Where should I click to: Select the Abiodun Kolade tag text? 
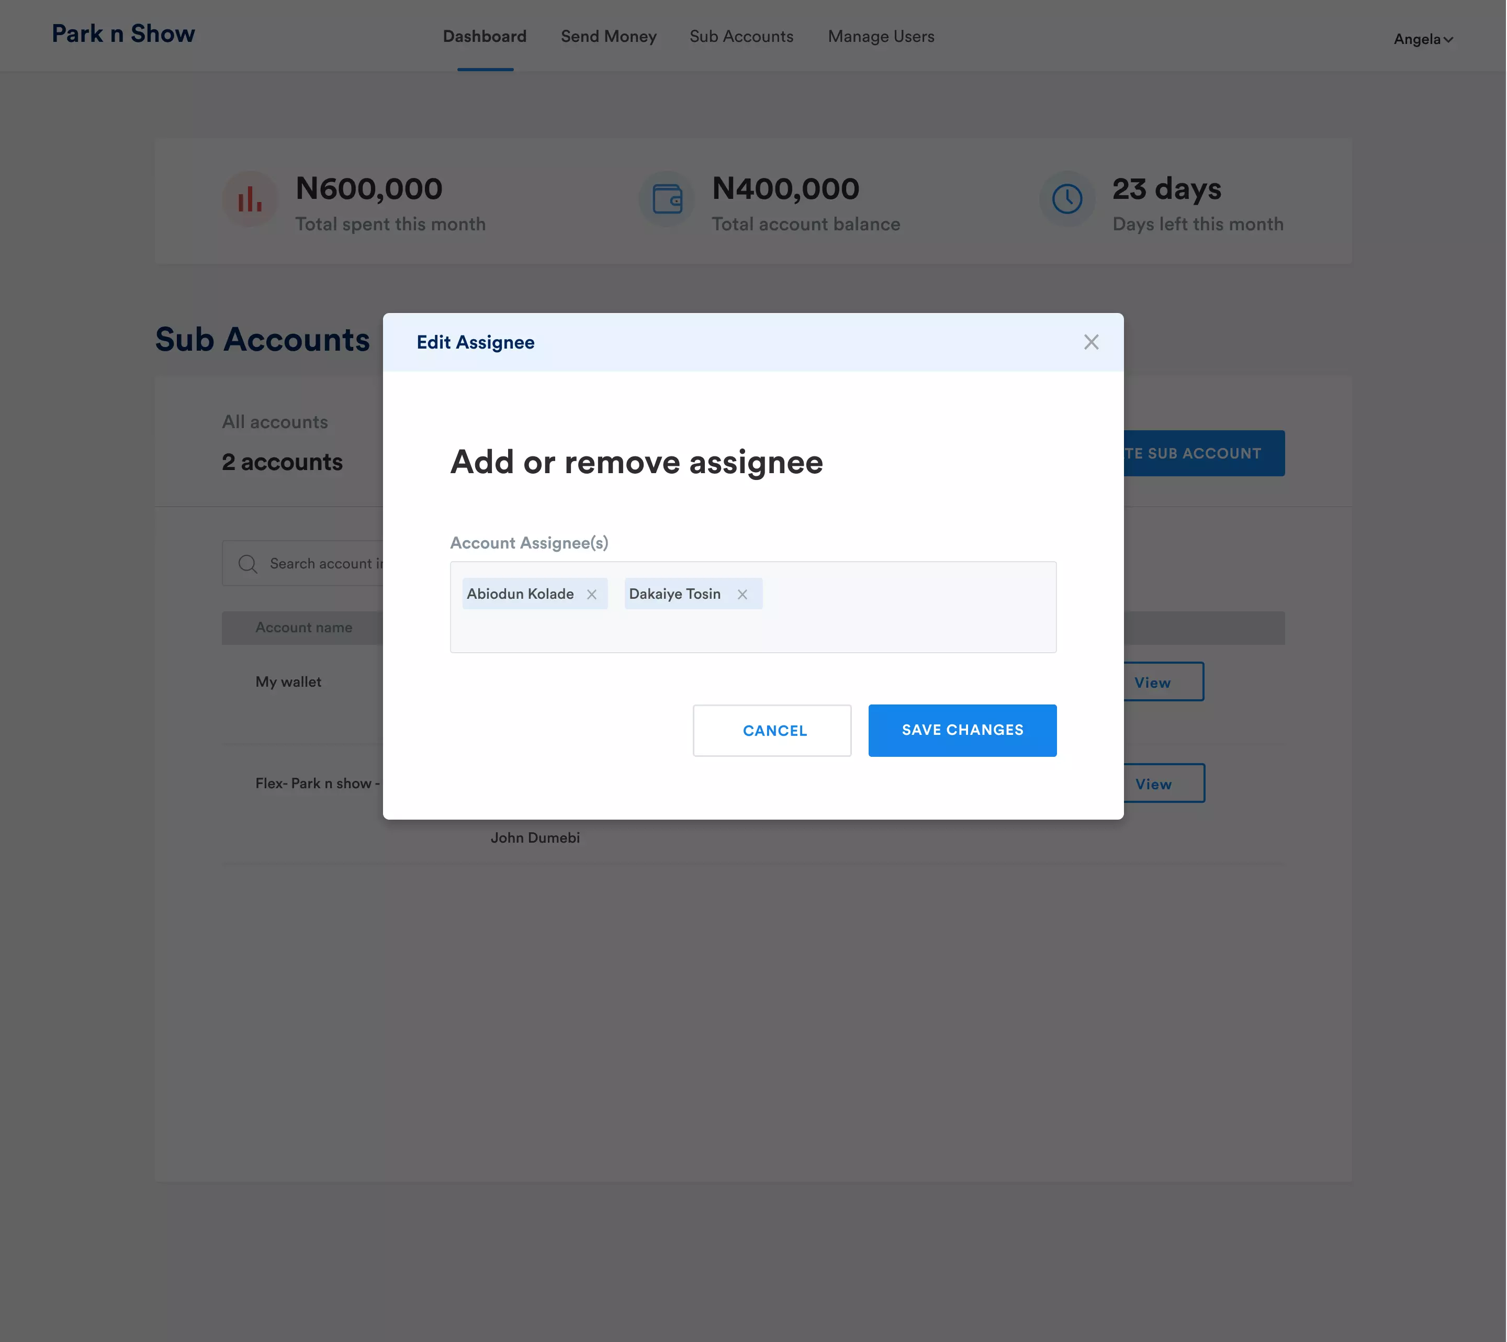[520, 594]
